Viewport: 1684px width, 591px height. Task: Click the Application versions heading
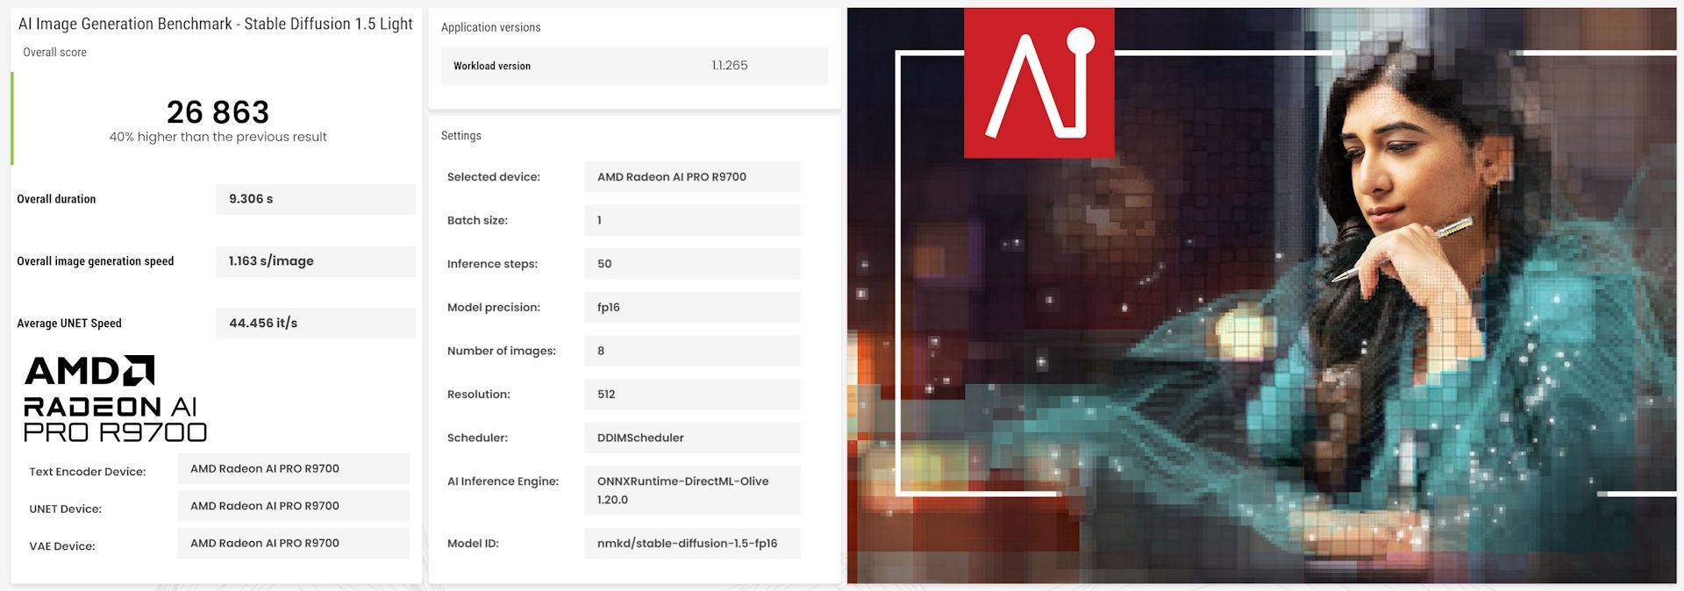(491, 27)
